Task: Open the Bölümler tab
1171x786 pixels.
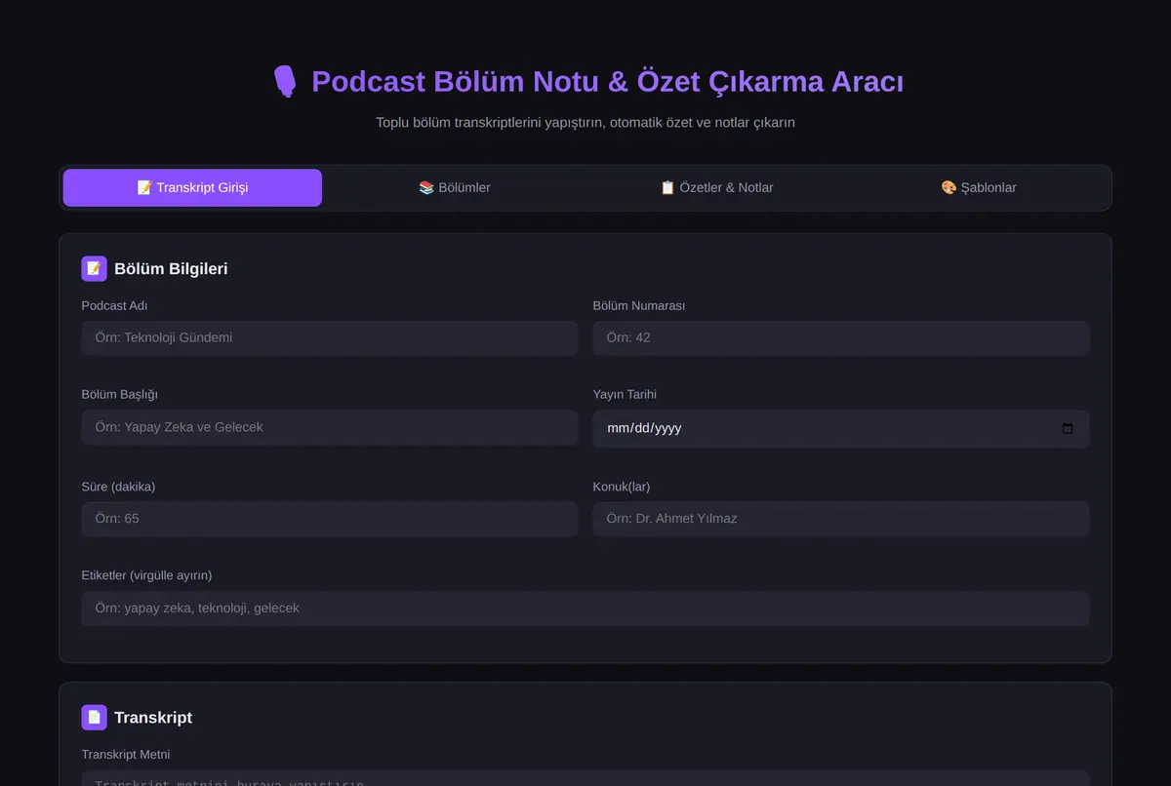Action: (455, 187)
